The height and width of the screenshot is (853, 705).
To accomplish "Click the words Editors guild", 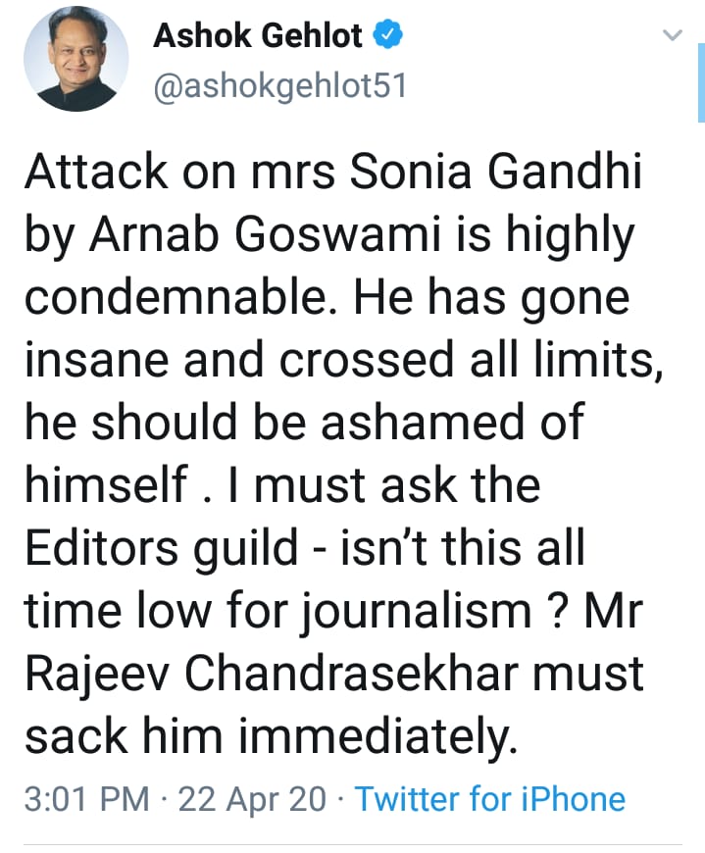I will tap(161, 547).
